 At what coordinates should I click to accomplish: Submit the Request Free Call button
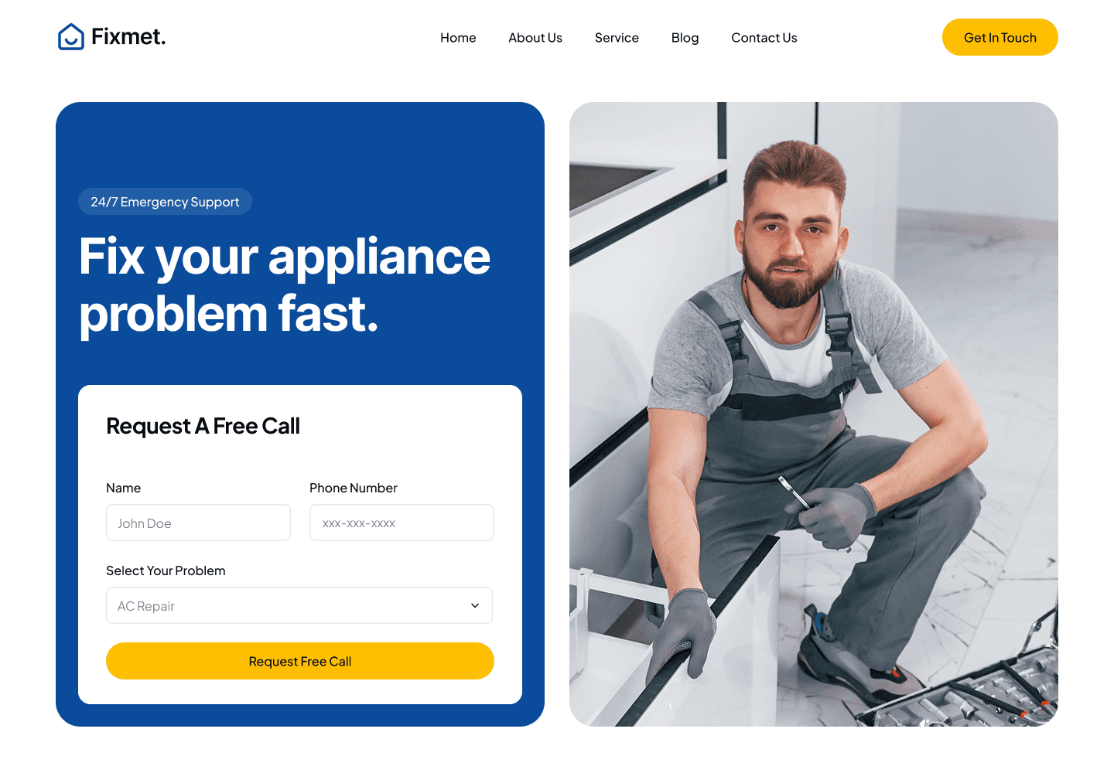click(x=300, y=661)
